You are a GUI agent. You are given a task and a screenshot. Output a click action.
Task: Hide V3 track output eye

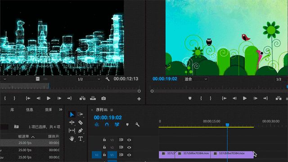[x=129, y=140]
